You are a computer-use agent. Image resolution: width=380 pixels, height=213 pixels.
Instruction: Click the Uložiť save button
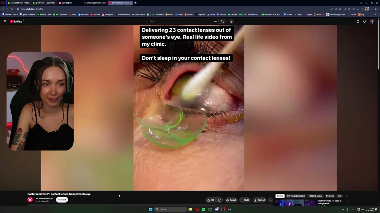tap(245, 200)
